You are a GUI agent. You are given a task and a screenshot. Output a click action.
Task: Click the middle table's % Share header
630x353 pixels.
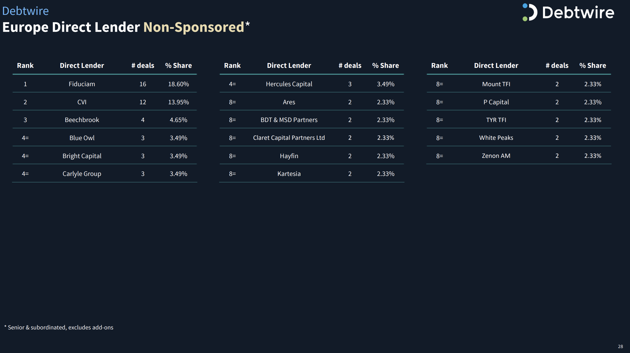[386, 66]
